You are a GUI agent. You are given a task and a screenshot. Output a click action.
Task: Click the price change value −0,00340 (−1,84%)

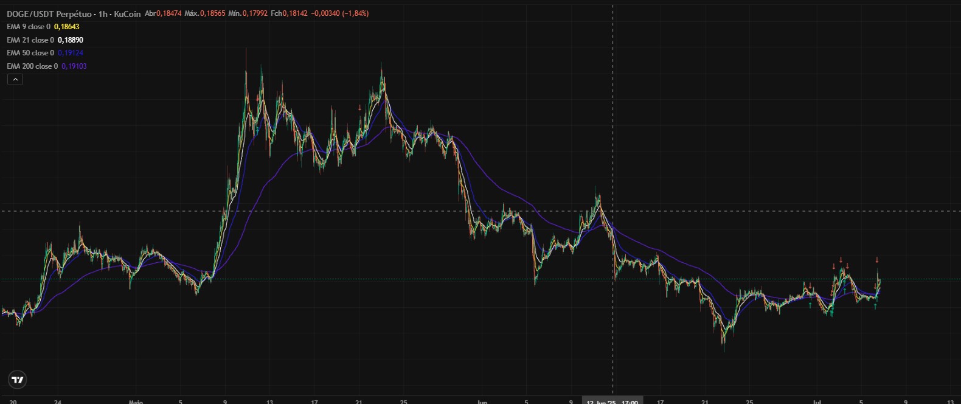tap(339, 13)
